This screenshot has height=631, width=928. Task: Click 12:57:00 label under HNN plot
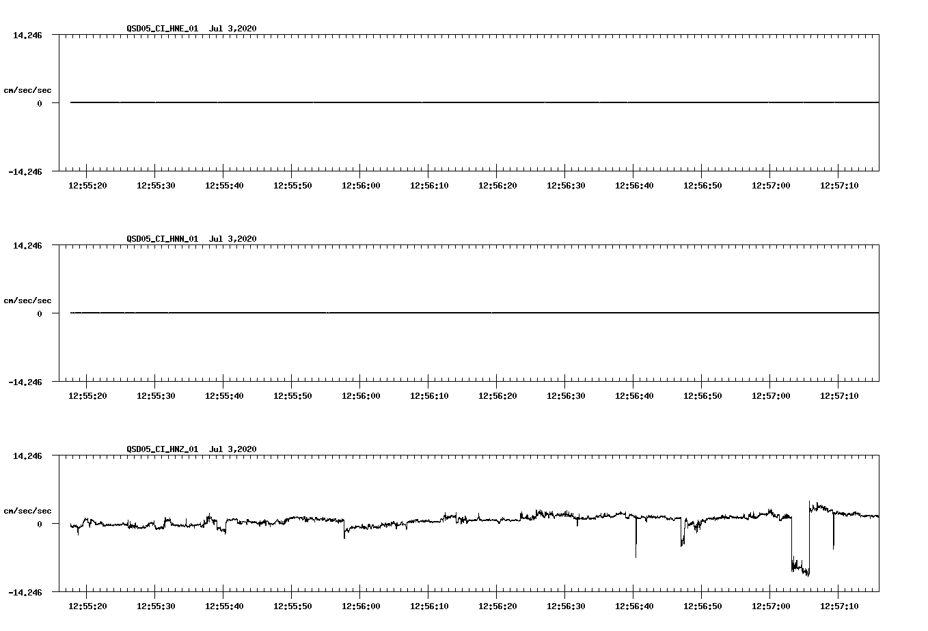pos(771,396)
